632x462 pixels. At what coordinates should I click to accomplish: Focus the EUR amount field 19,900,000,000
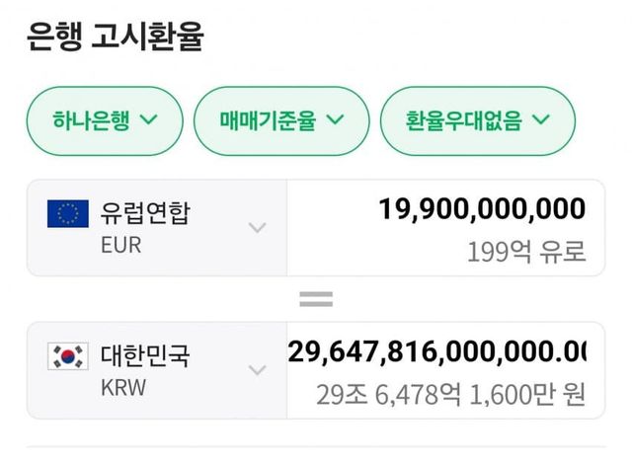[482, 209]
